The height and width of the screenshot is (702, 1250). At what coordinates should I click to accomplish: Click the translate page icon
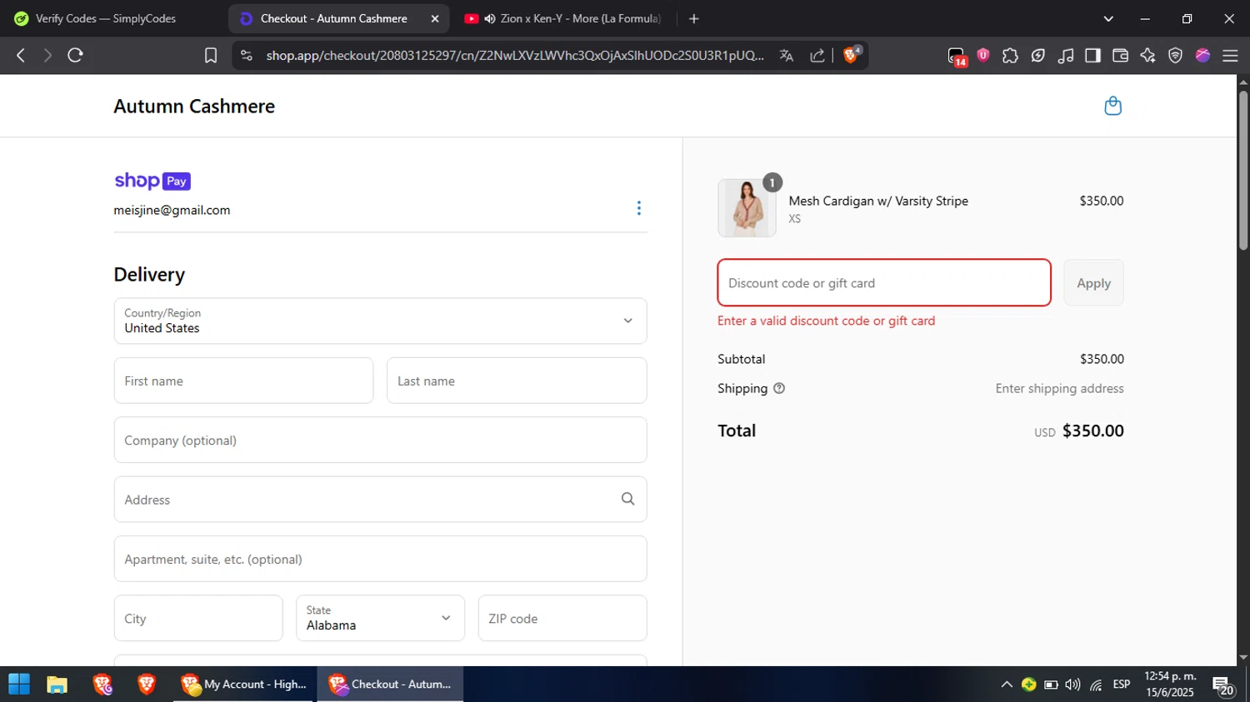point(786,55)
